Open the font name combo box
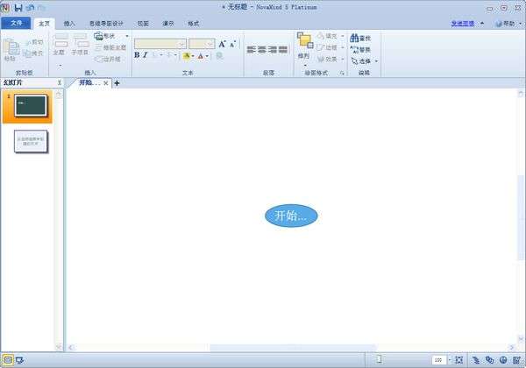Image resolution: width=526 pixels, height=368 pixels. coord(160,44)
